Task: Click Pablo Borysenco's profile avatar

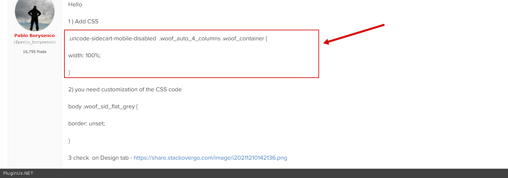Action: click(x=35, y=14)
